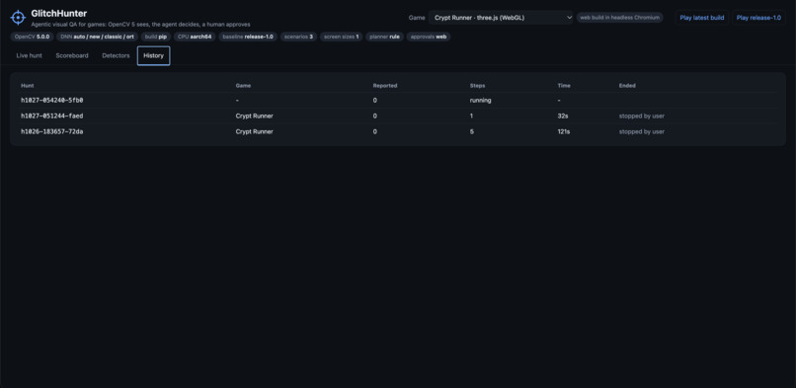This screenshot has height=388, width=796.
Task: Switch to the Live hunt tab
Action: [29, 56]
